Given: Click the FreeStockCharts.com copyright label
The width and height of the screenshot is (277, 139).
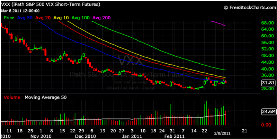Looking at the screenshot, I should 250,7.
